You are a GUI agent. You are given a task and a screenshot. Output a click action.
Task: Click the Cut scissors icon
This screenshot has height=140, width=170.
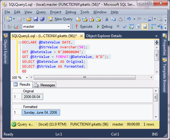pyautogui.click(x=107, y=19)
